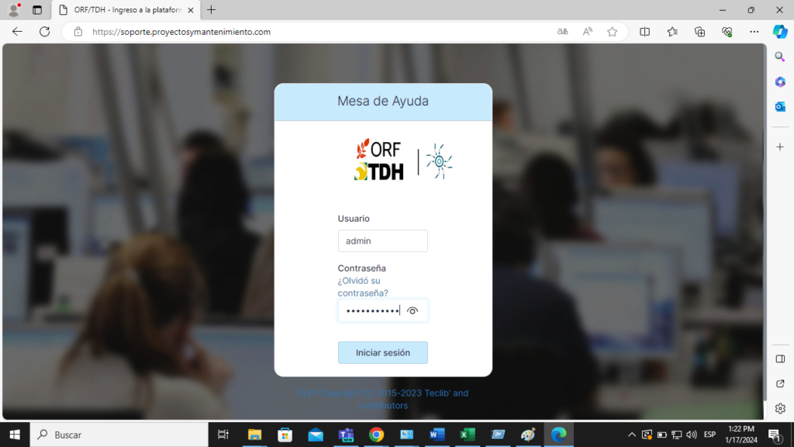The width and height of the screenshot is (794, 447).
Task: Show hidden system tray icons chevron
Action: pyautogui.click(x=632, y=435)
